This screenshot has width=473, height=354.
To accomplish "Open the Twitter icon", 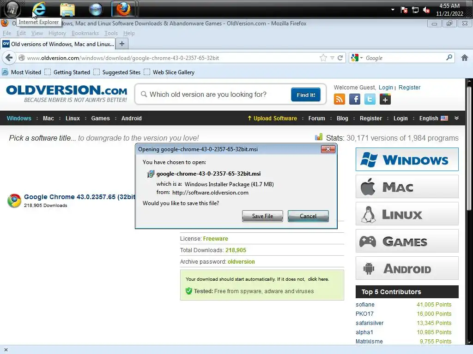I will 370,99.
